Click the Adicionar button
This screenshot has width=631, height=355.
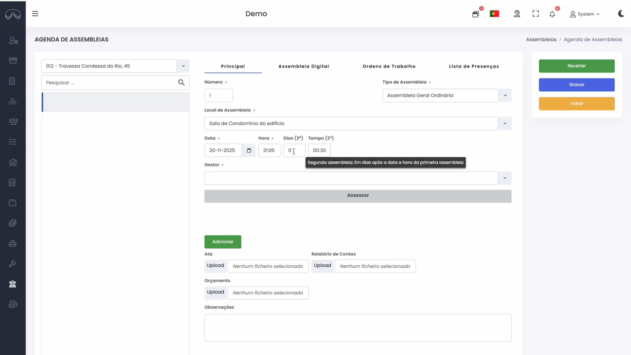[223, 242]
